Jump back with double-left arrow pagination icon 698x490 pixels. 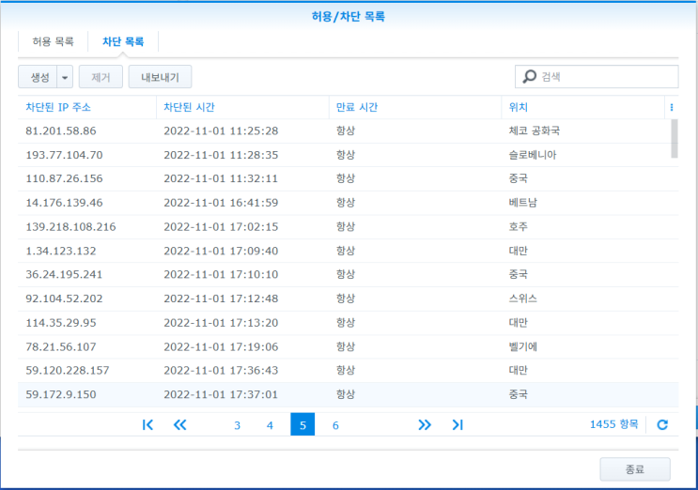[179, 424]
